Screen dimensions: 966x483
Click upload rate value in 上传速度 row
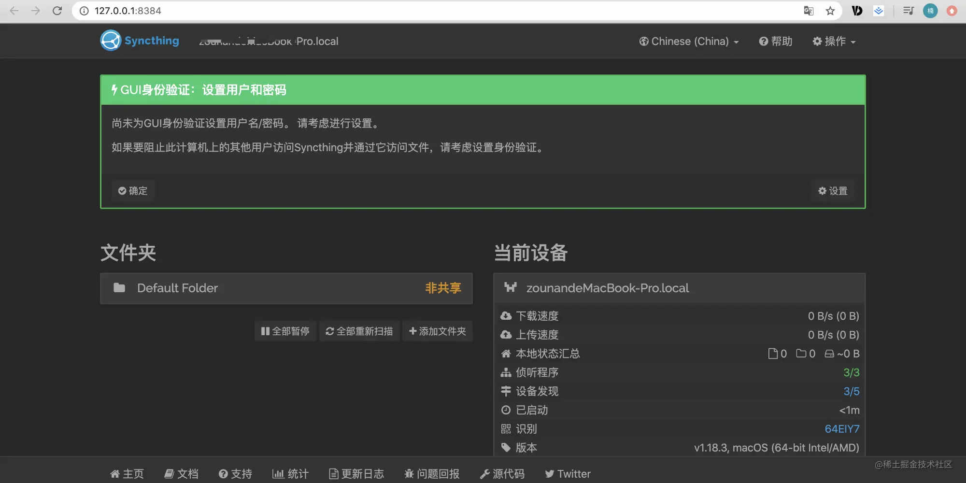834,335
